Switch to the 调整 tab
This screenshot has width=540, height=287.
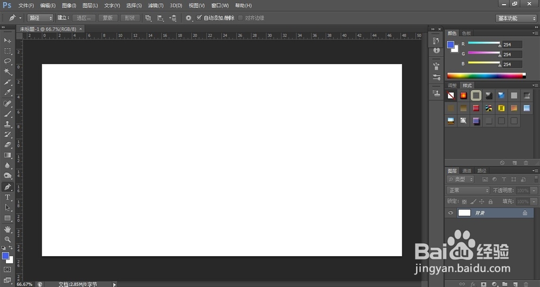(452, 85)
